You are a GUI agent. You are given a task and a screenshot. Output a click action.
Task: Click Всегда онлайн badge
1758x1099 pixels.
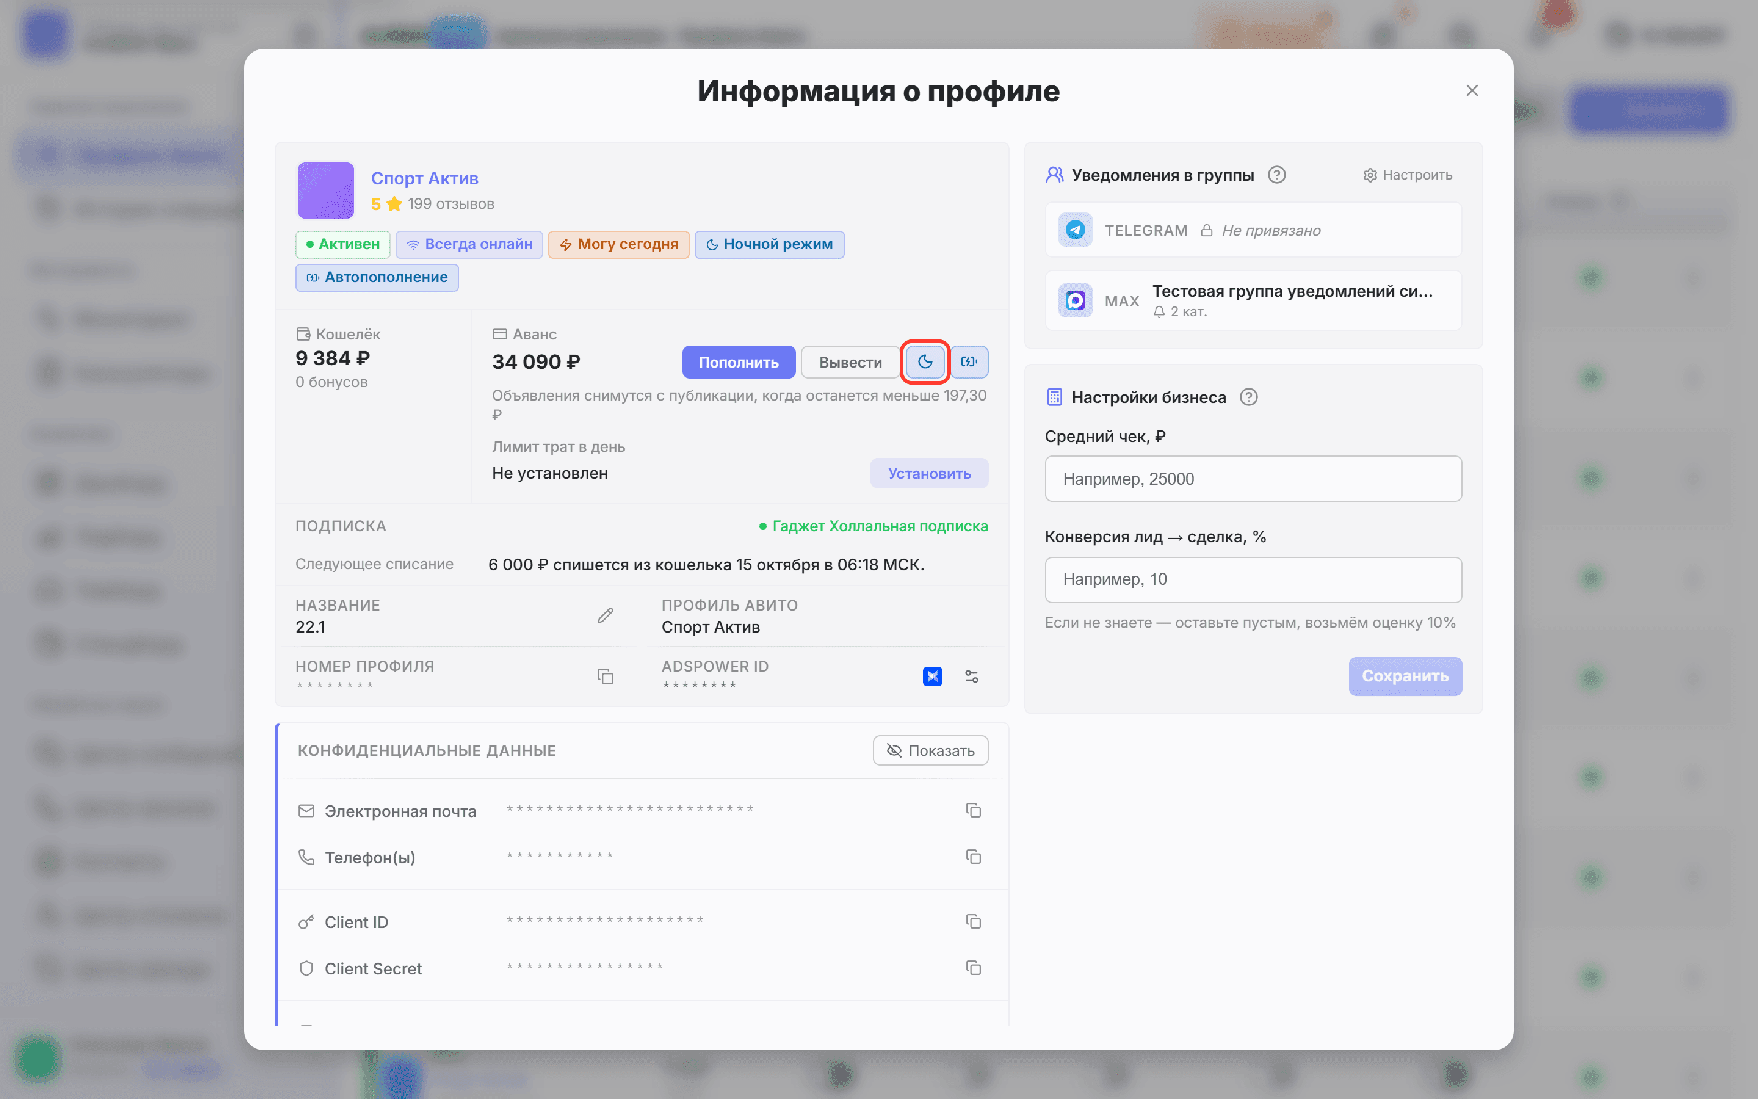tap(469, 244)
